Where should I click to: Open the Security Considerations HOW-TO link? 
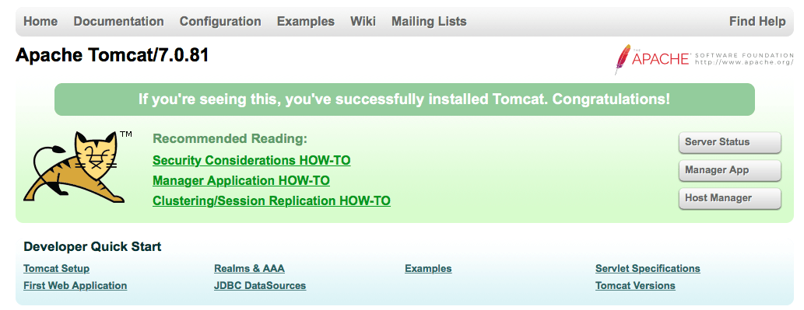click(x=251, y=161)
